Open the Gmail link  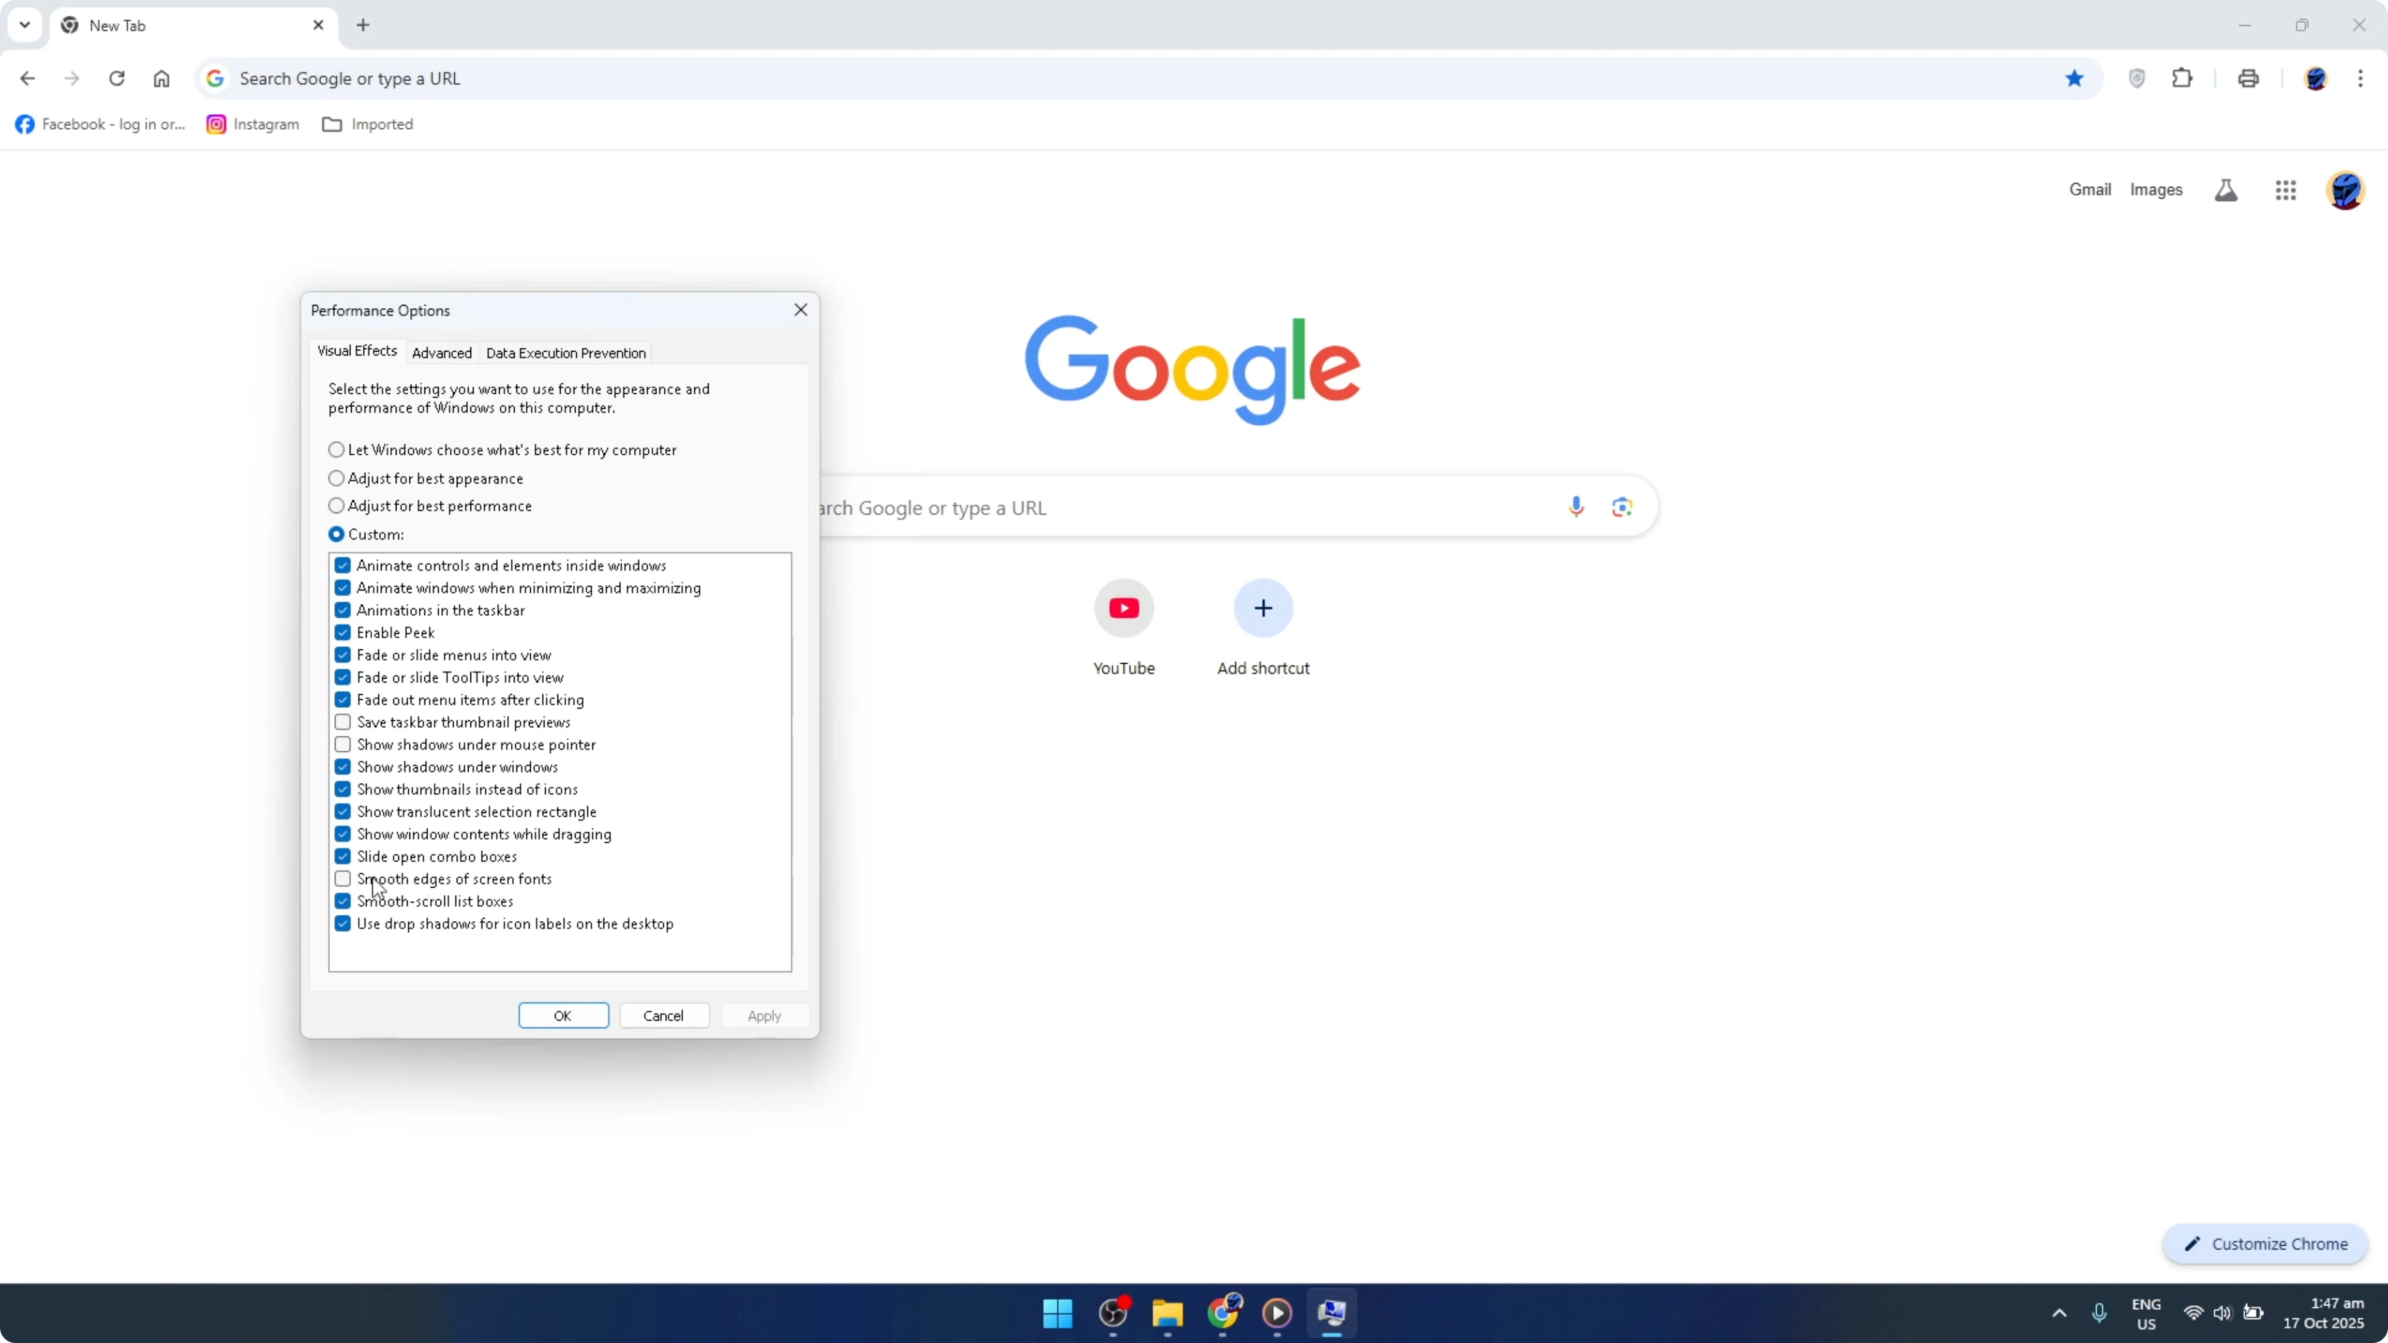2089,189
